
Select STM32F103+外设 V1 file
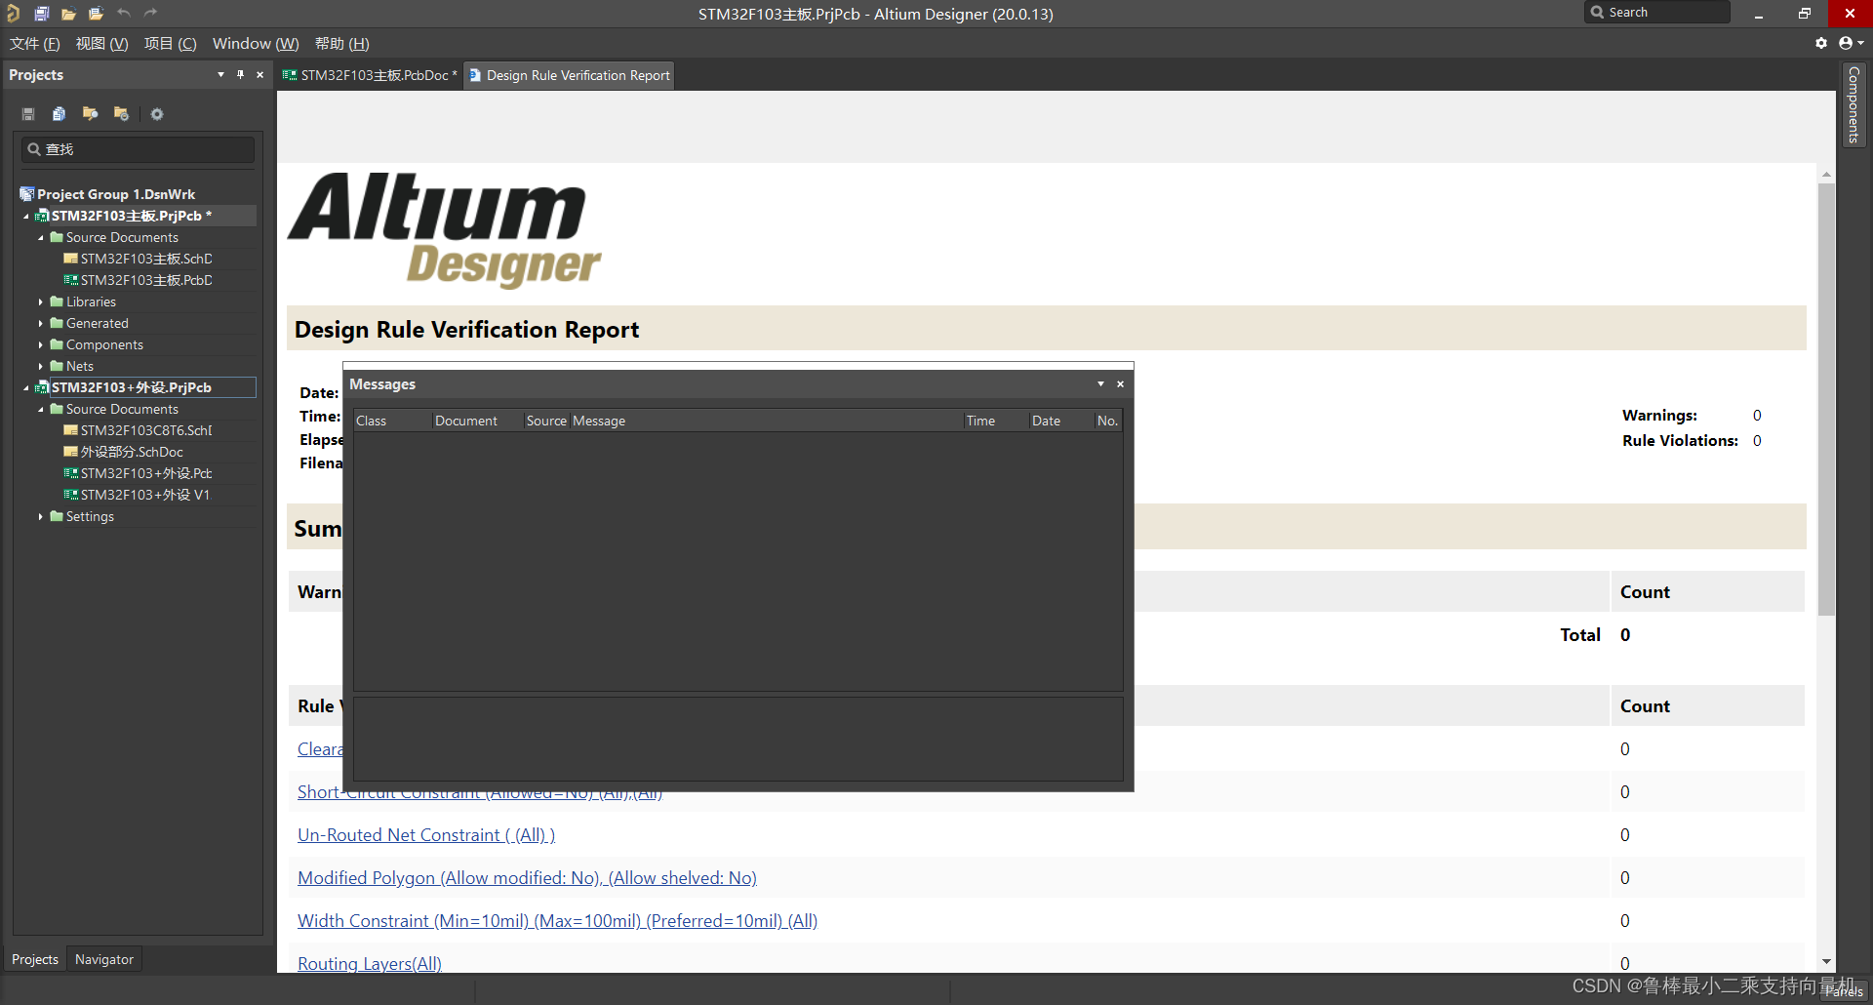(x=137, y=495)
